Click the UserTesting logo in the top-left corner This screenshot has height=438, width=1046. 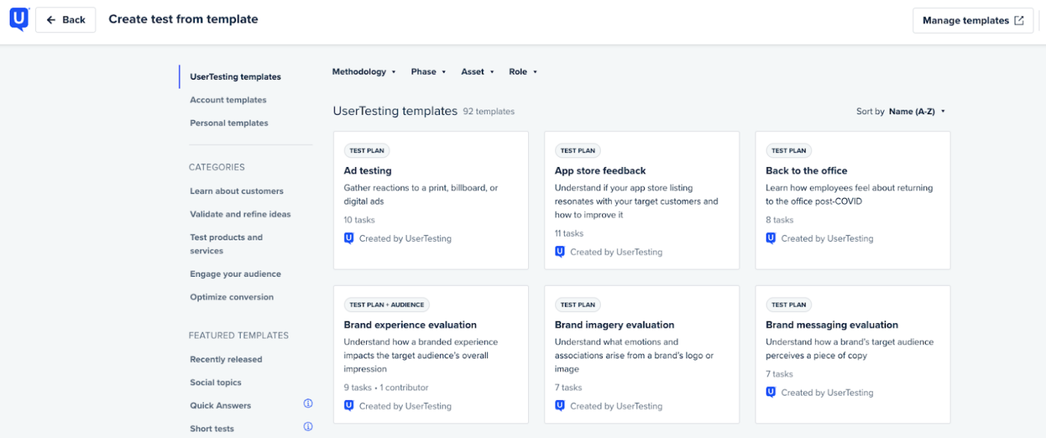(19, 19)
